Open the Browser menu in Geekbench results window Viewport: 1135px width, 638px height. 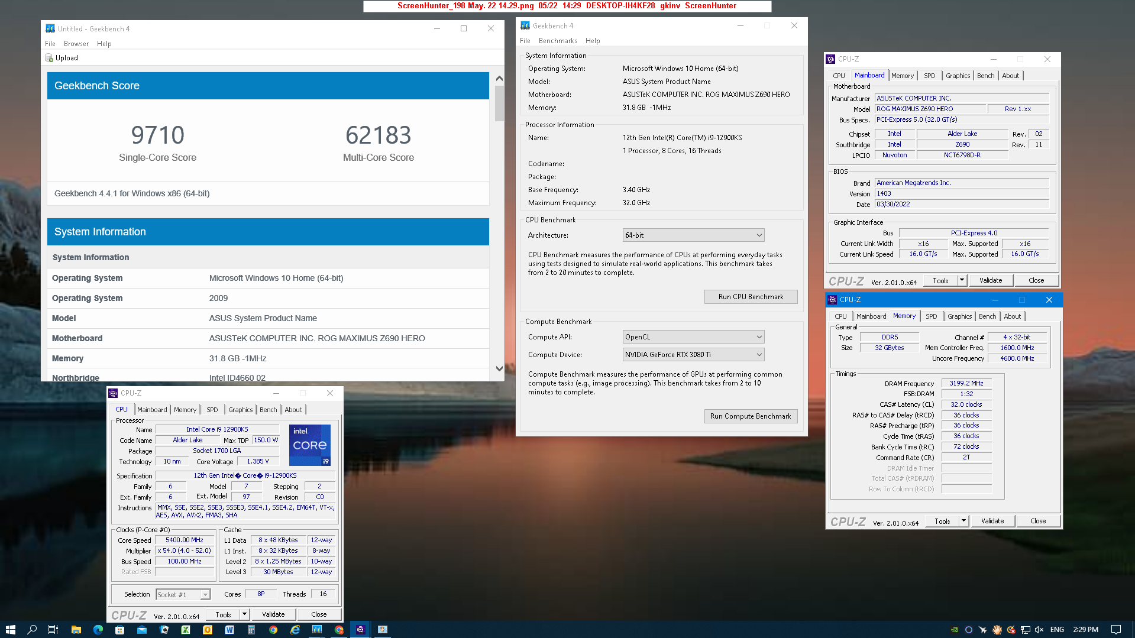tap(76, 44)
